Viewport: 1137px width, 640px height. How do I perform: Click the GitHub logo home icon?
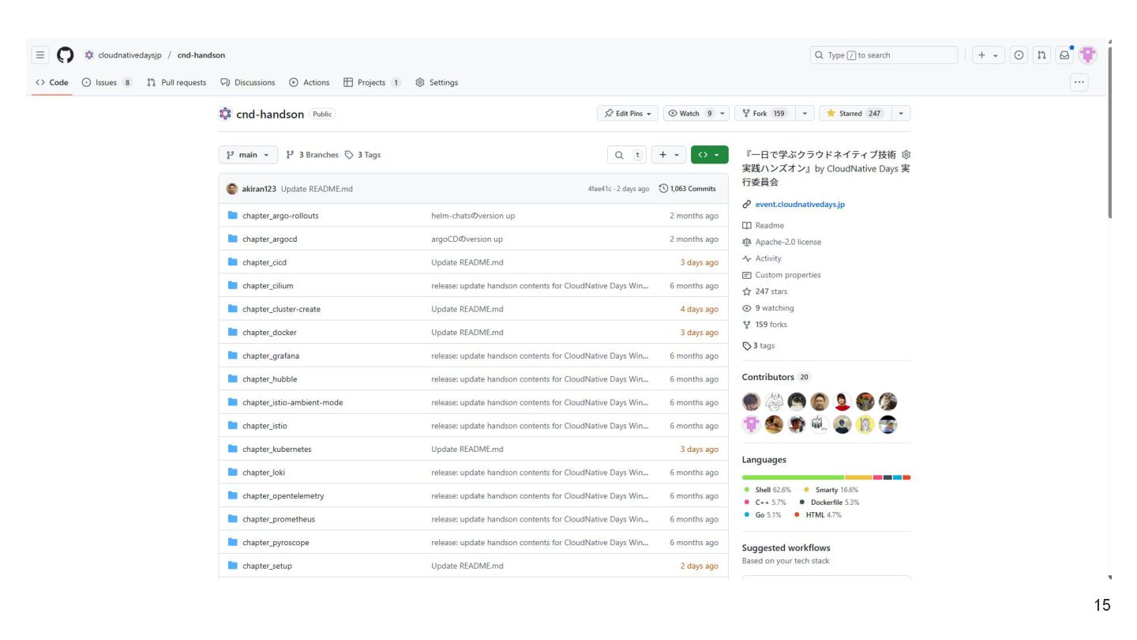pyautogui.click(x=65, y=55)
